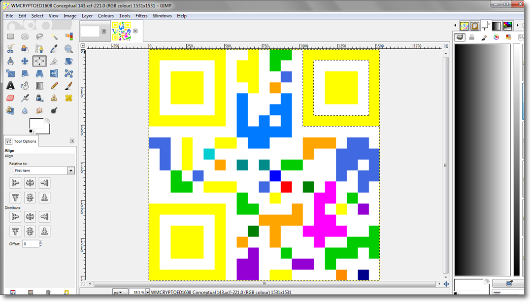Open the Colormap palette dock tab
Screen dimensions: 532x303
[x=507, y=26]
